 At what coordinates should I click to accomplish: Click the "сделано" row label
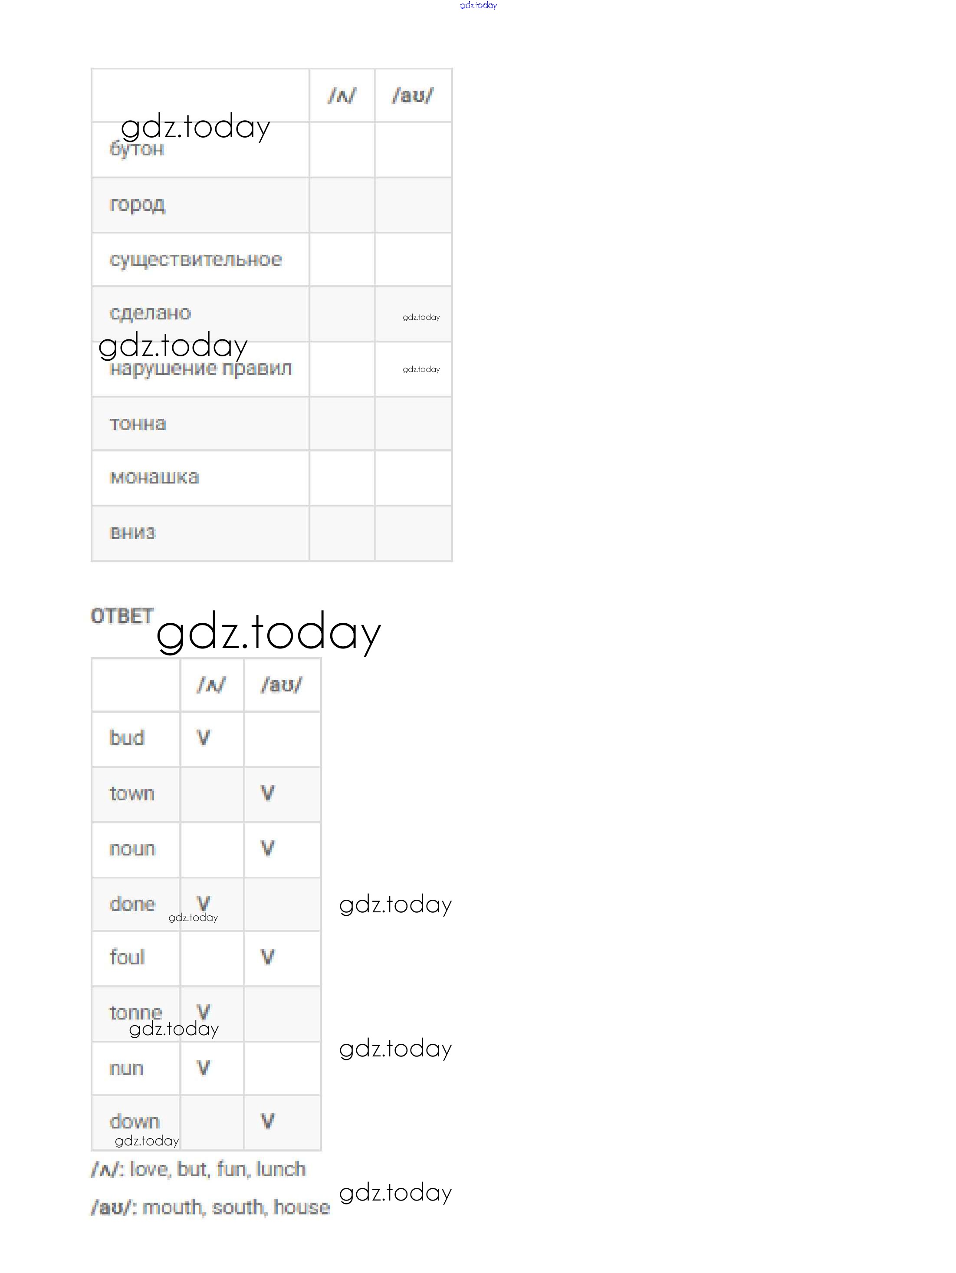click(150, 313)
